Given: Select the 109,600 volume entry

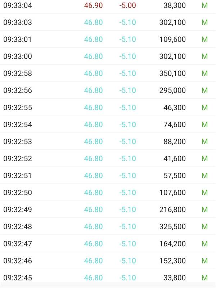Looking at the screenshot, I should click(172, 40).
